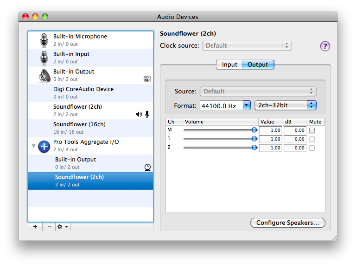Open the 44100.0 Hz sample rate dropdown arrow
The image size is (356, 266).
click(247, 105)
